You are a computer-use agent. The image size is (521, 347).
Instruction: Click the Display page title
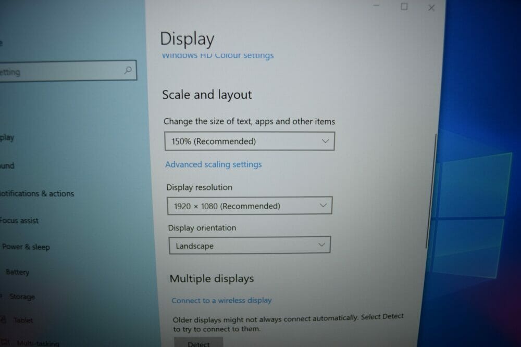pos(187,39)
